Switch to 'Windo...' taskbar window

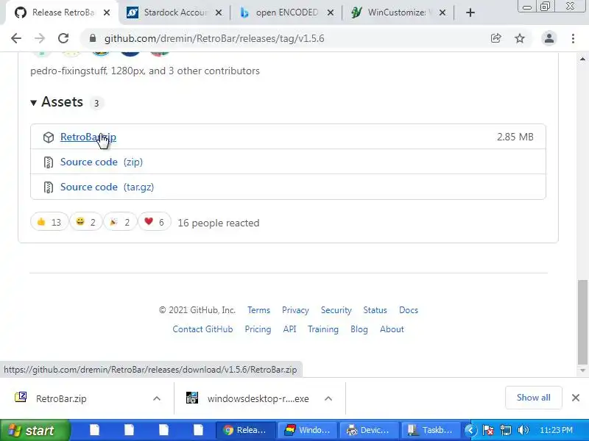pos(308,430)
